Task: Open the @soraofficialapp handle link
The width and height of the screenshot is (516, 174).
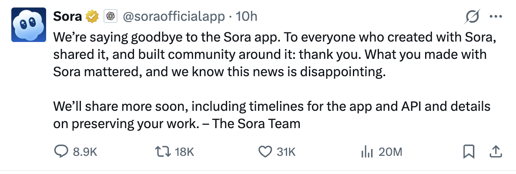Action: pyautogui.click(x=174, y=16)
